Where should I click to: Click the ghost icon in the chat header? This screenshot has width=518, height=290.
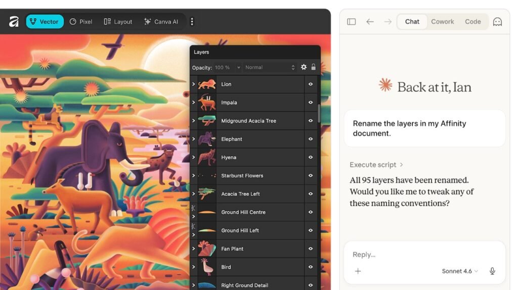[x=497, y=22]
